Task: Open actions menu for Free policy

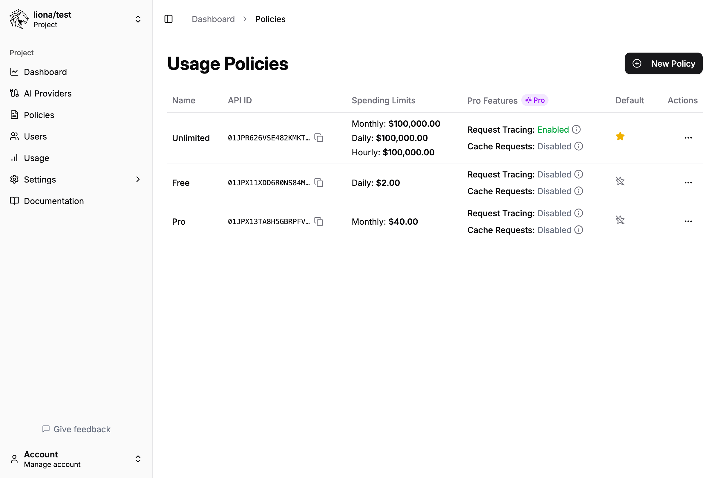Action: click(688, 183)
